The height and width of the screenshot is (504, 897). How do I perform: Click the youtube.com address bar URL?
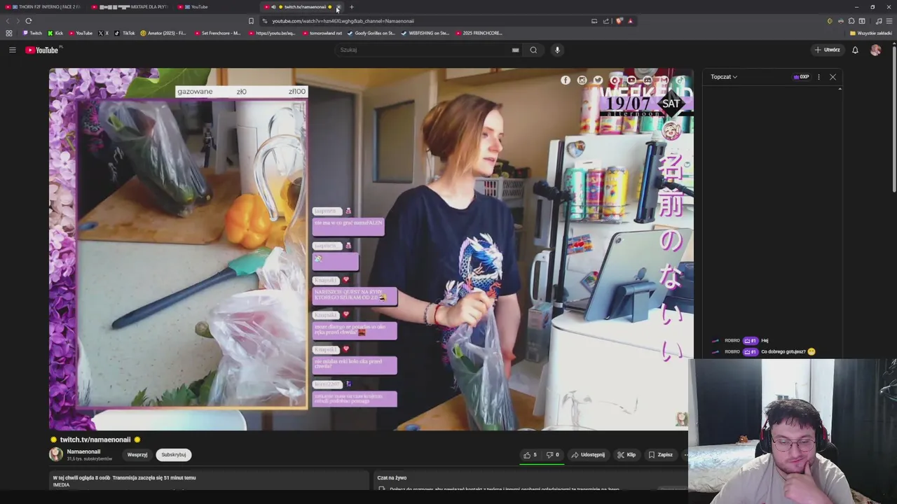click(x=343, y=21)
